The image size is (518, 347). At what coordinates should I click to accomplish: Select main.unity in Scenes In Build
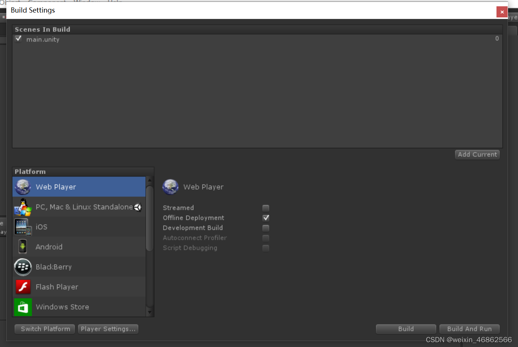click(x=43, y=39)
